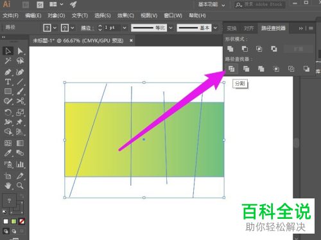The image size is (321, 240).
Task: Switch to 变换 panel tab
Action: click(x=232, y=28)
